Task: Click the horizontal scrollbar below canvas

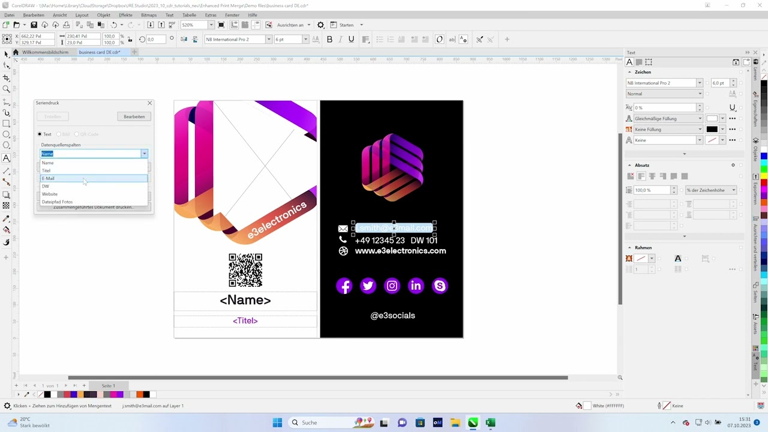Action: click(317, 377)
